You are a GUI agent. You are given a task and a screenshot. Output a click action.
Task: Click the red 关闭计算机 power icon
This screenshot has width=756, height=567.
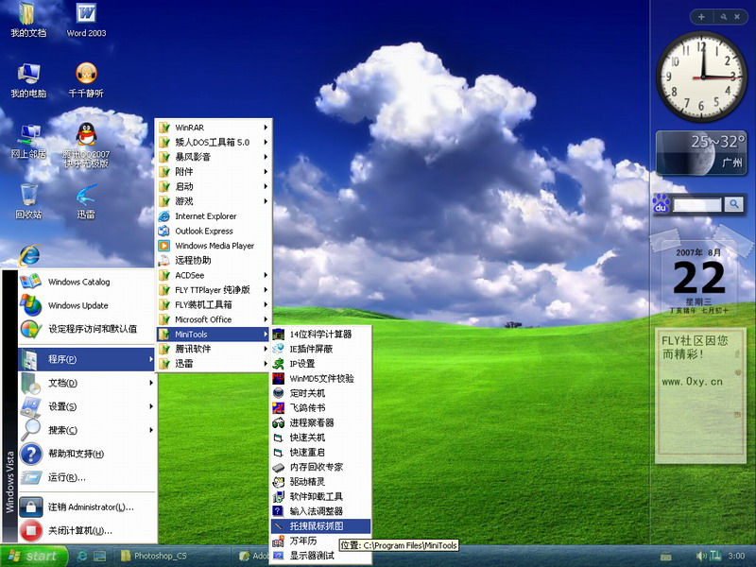point(31,530)
